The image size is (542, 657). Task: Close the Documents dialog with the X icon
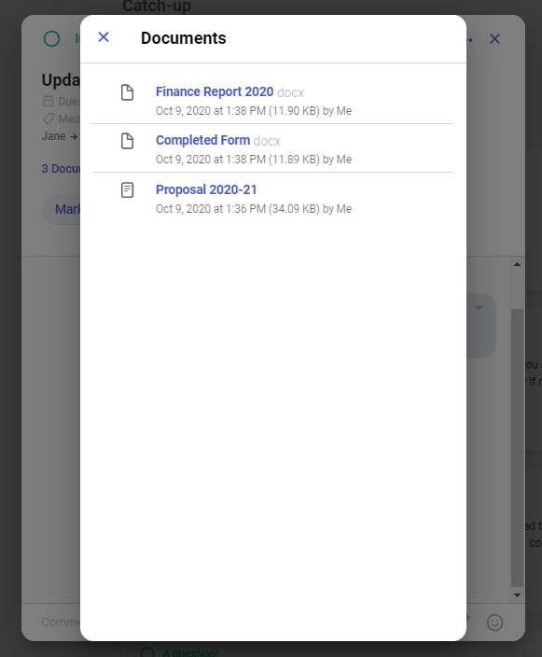(x=104, y=37)
